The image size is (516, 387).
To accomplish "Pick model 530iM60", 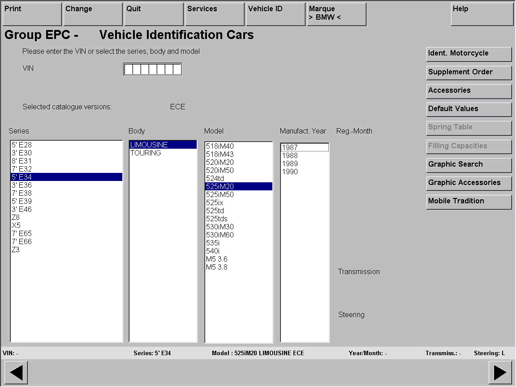I will (x=239, y=235).
